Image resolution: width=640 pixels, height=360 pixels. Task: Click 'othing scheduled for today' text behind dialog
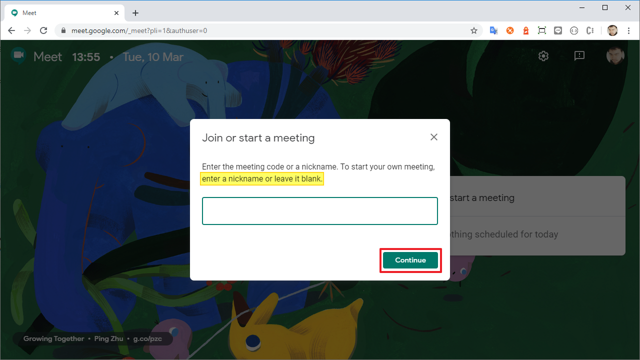click(x=504, y=234)
